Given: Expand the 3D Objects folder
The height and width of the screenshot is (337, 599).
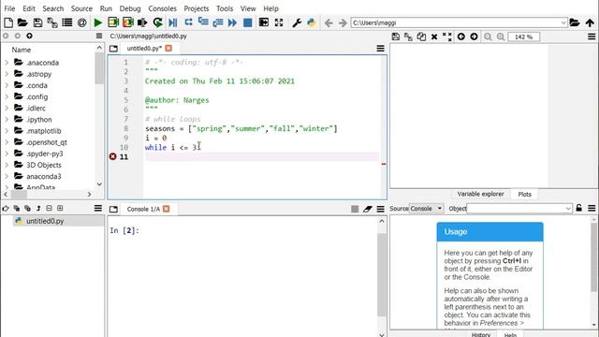Looking at the screenshot, I should pos(7,165).
